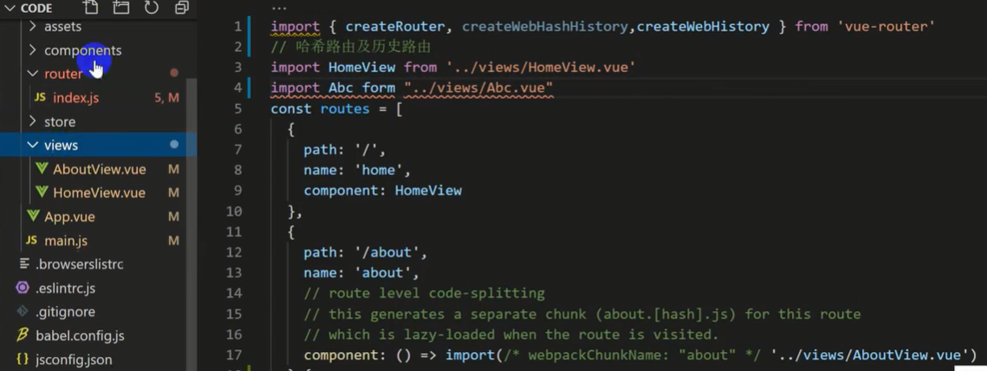Open HomeView.vue from the views folder
The width and height of the screenshot is (987, 371).
click(x=99, y=192)
